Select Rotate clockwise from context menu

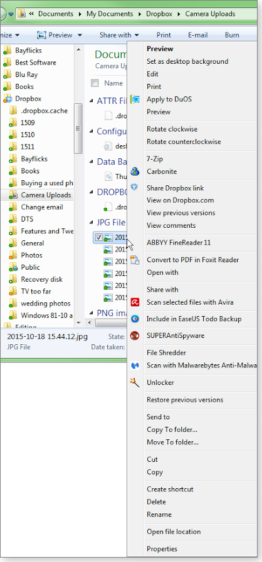pos(172,129)
